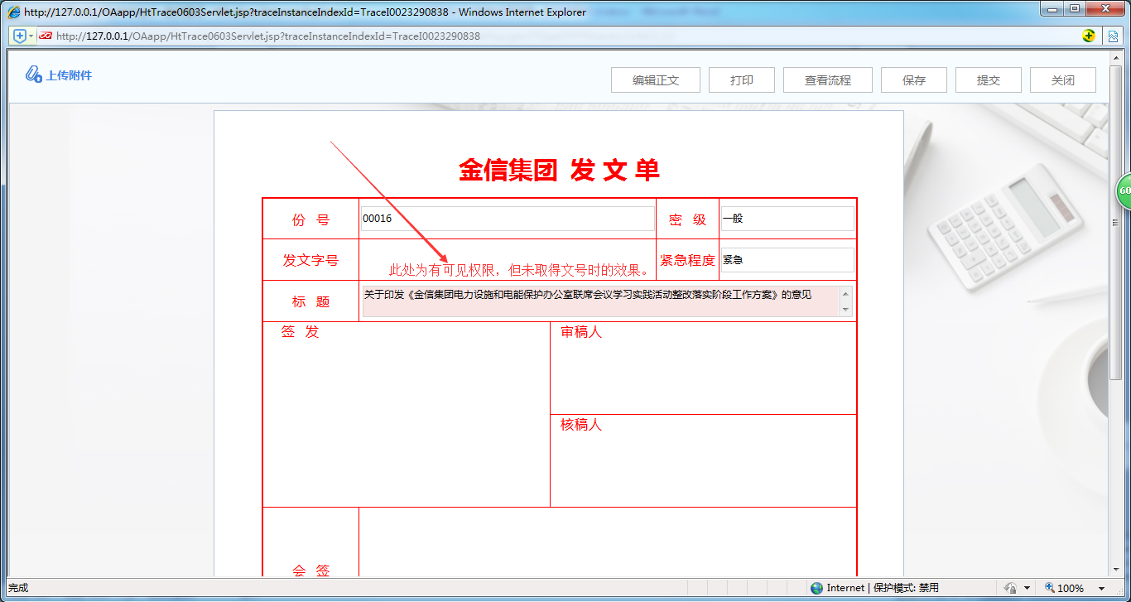Click the 编辑正文 button
The width and height of the screenshot is (1131, 602).
point(655,79)
